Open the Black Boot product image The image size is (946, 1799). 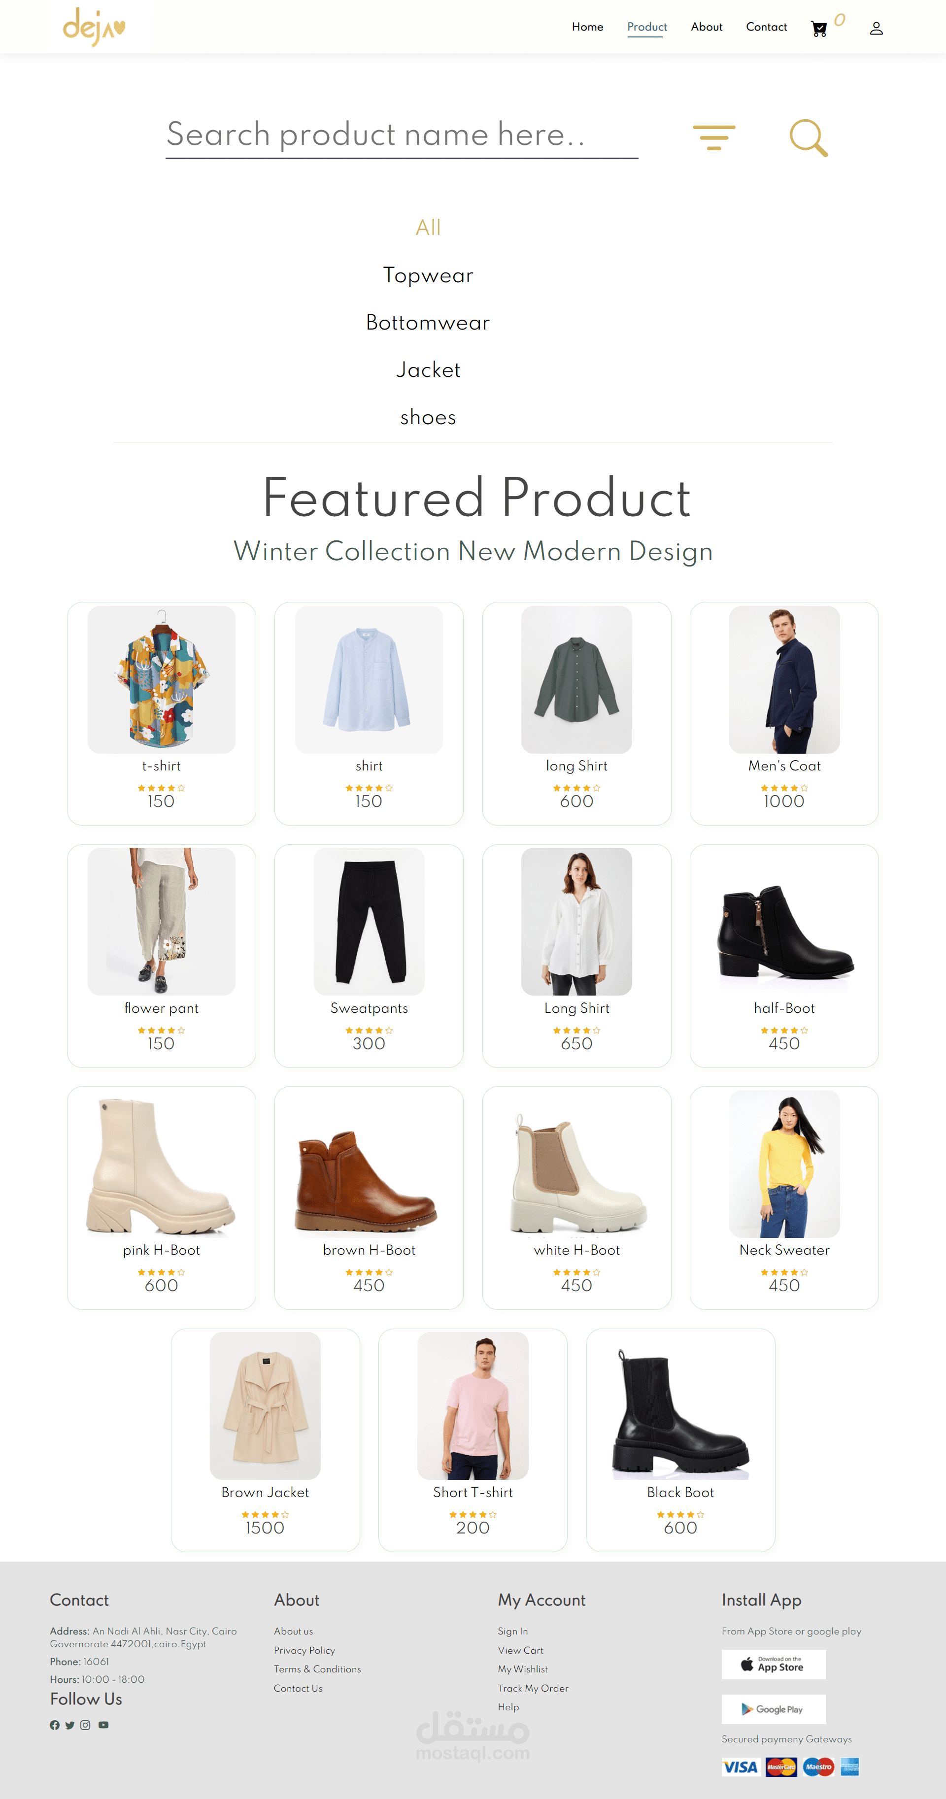(680, 1406)
